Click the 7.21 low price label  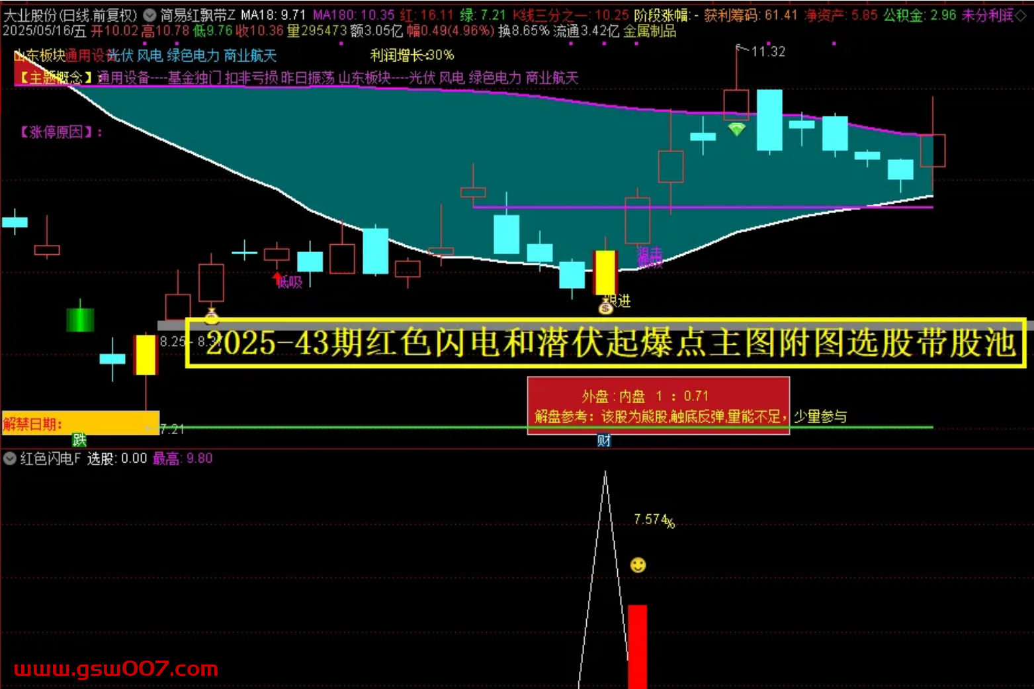pos(171,429)
